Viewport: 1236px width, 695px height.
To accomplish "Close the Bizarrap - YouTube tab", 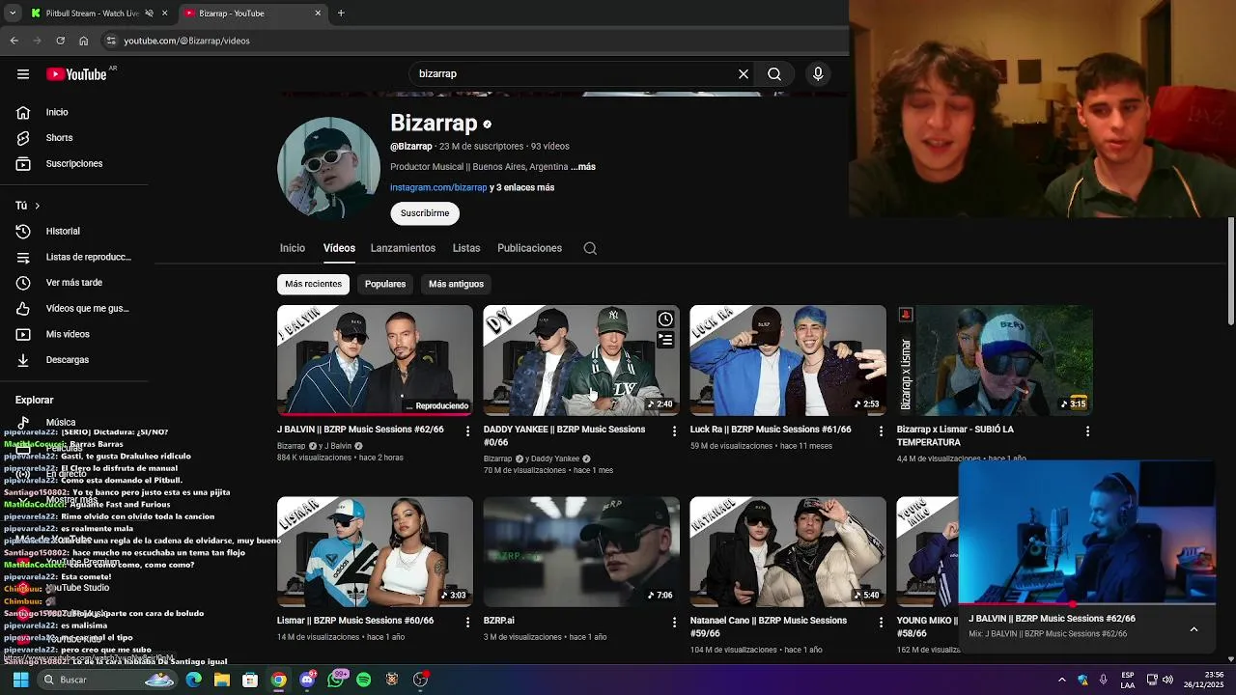I will coord(318,14).
